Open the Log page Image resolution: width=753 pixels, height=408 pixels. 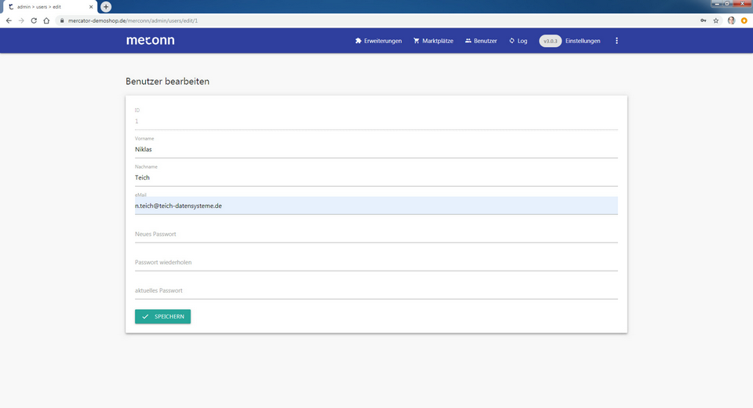coord(518,41)
